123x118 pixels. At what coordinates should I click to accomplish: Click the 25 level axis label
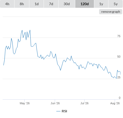coord(119,77)
